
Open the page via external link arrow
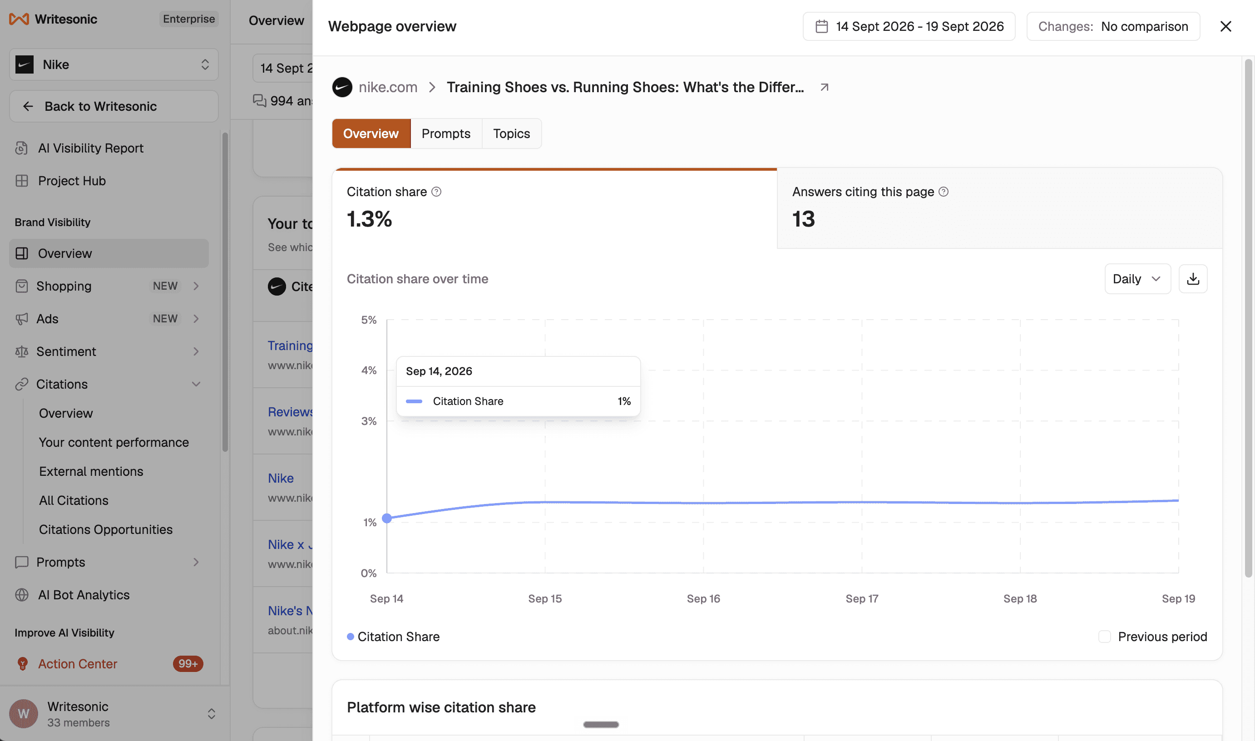[x=824, y=87]
